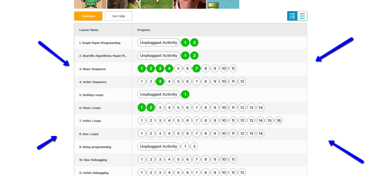Open completed puzzle 3 in Artist: Sequence
The width and height of the screenshot is (368, 176).
(160, 81)
